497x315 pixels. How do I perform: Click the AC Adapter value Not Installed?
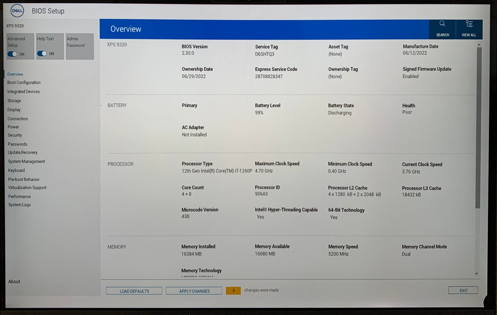pos(194,135)
